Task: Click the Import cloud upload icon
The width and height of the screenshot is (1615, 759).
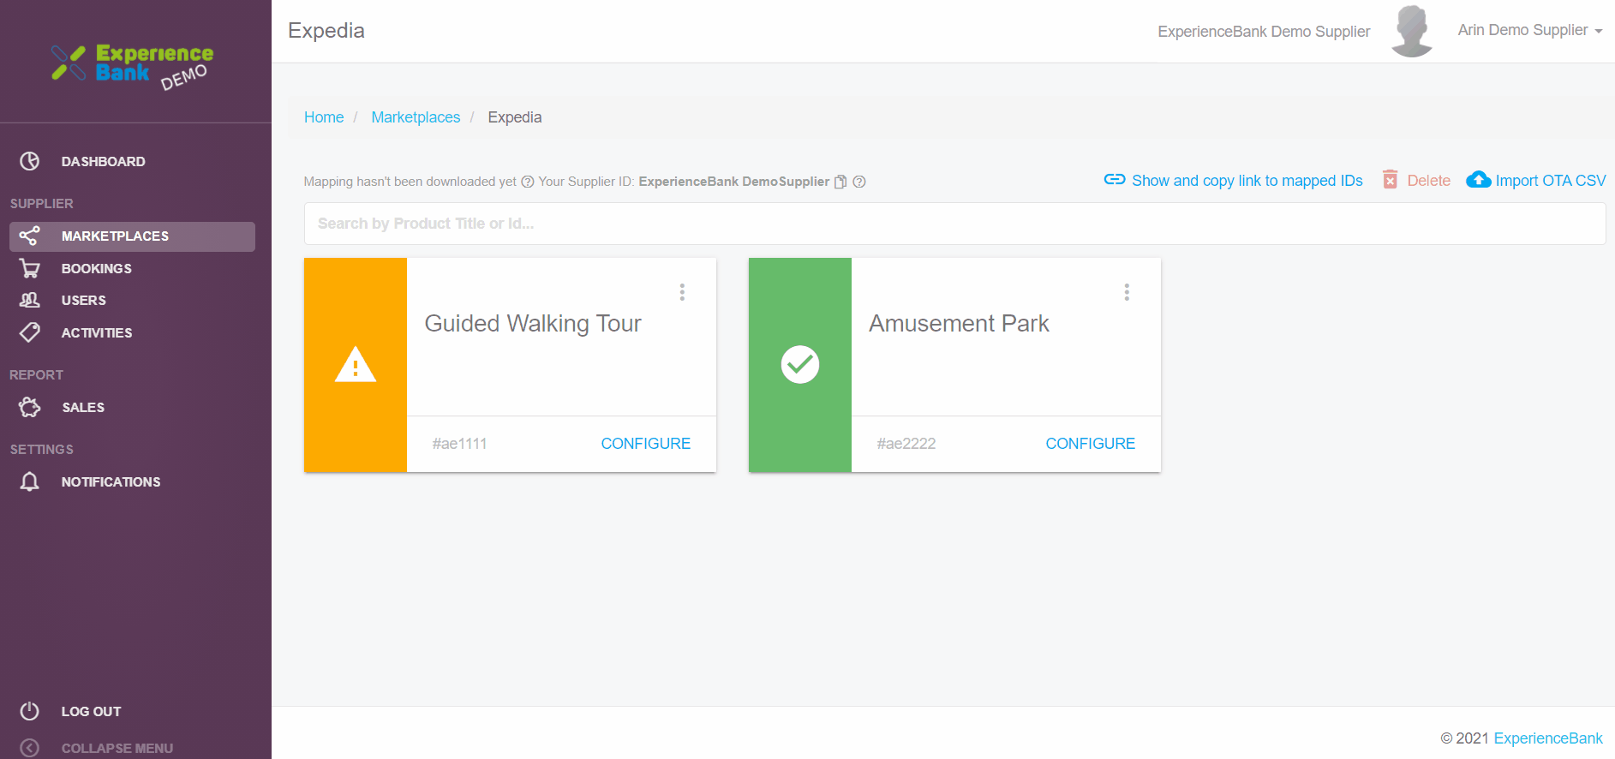Action: point(1479,180)
